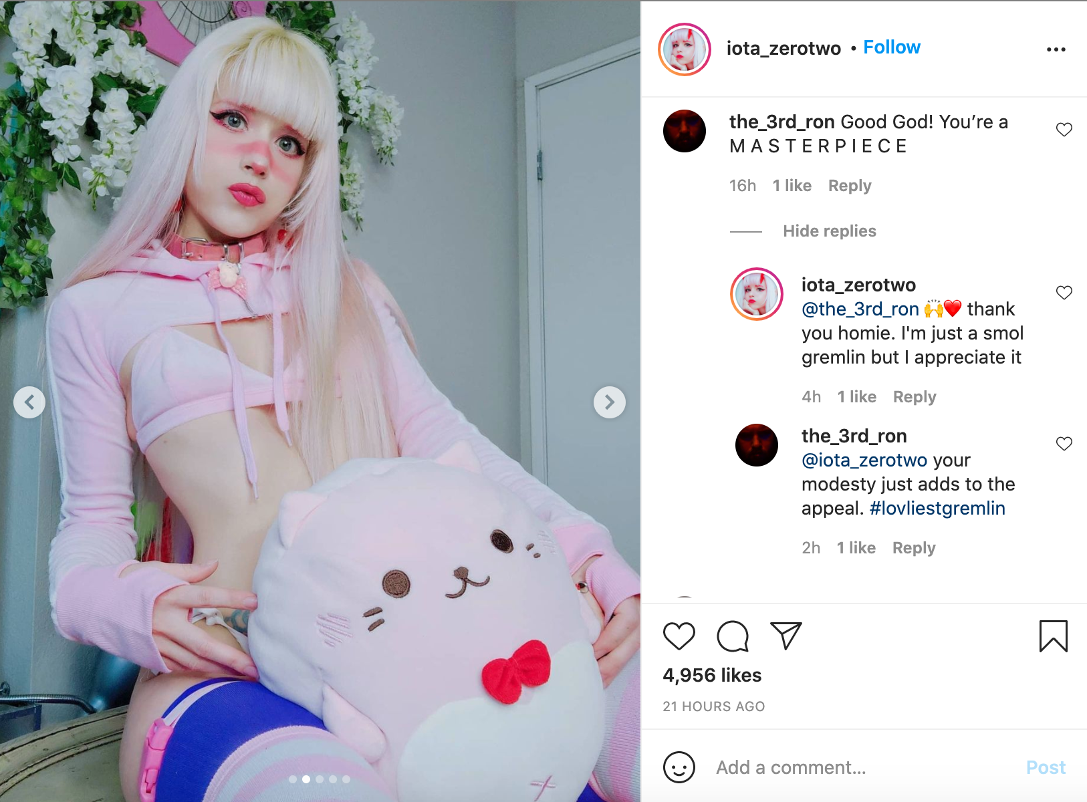1087x802 pixels.
Task: Save the post with the bookmark icon
Action: tap(1053, 636)
